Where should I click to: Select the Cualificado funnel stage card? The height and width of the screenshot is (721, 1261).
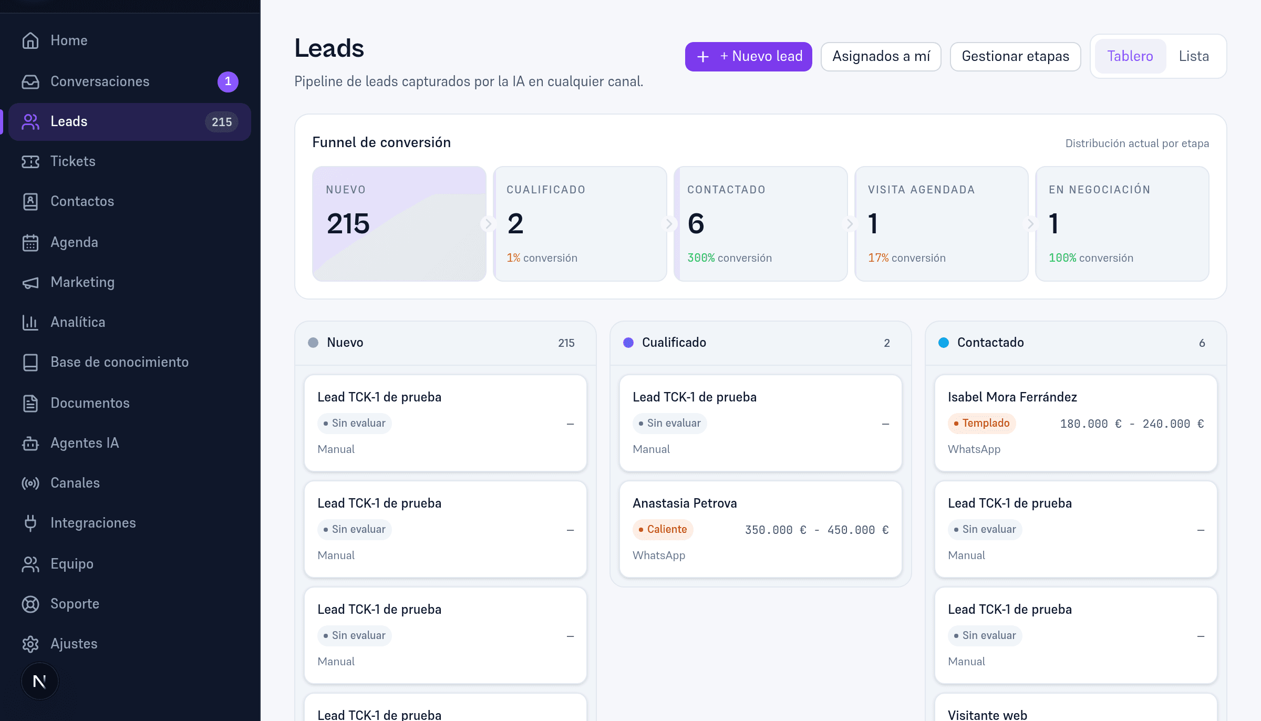click(x=580, y=224)
